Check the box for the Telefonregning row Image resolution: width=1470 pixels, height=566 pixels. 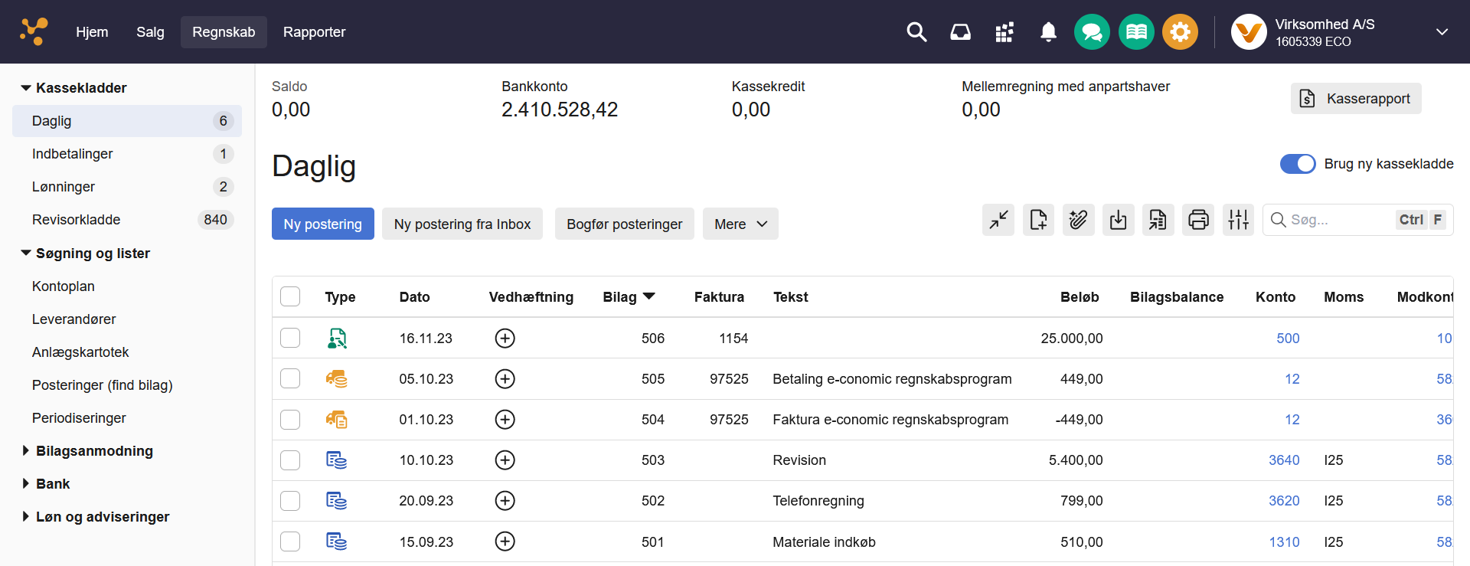coord(290,501)
